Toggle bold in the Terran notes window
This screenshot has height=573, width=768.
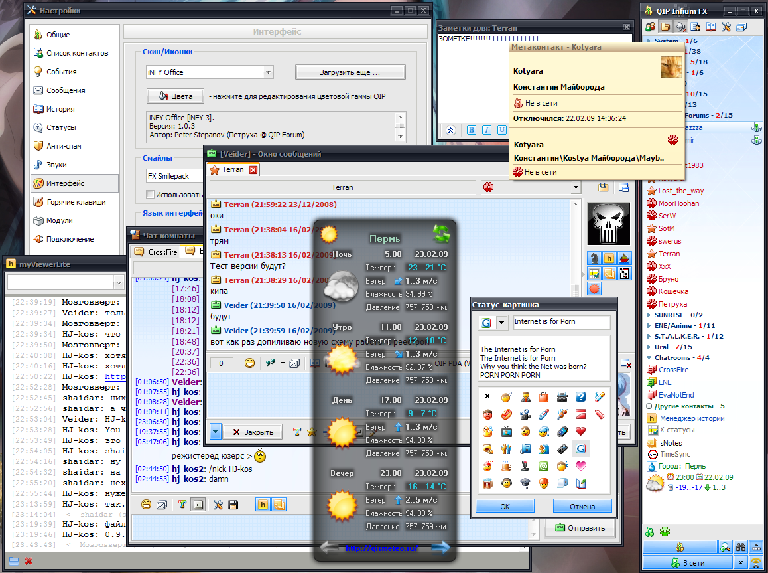tap(471, 130)
